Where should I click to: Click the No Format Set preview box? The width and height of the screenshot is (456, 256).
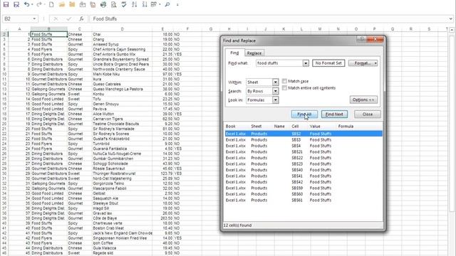(328, 63)
